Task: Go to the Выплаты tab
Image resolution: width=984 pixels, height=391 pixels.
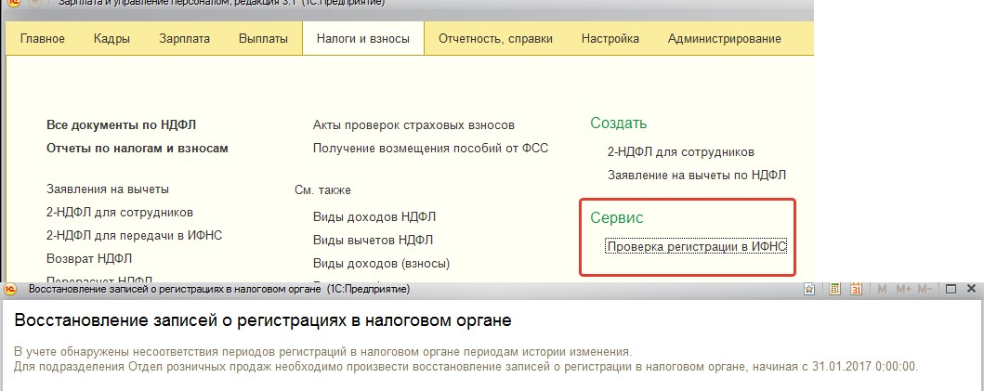Action: 264,39
